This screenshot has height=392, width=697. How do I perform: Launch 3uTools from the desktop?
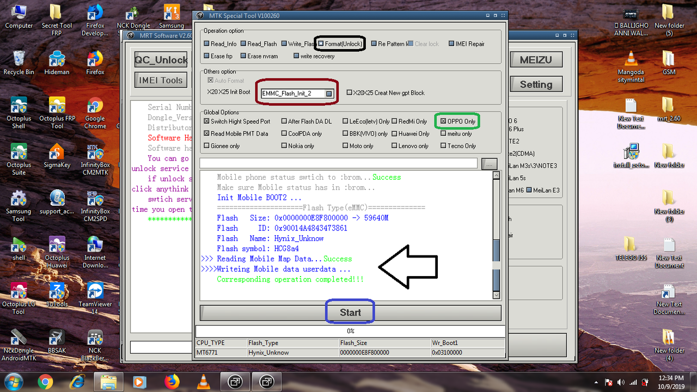57,295
